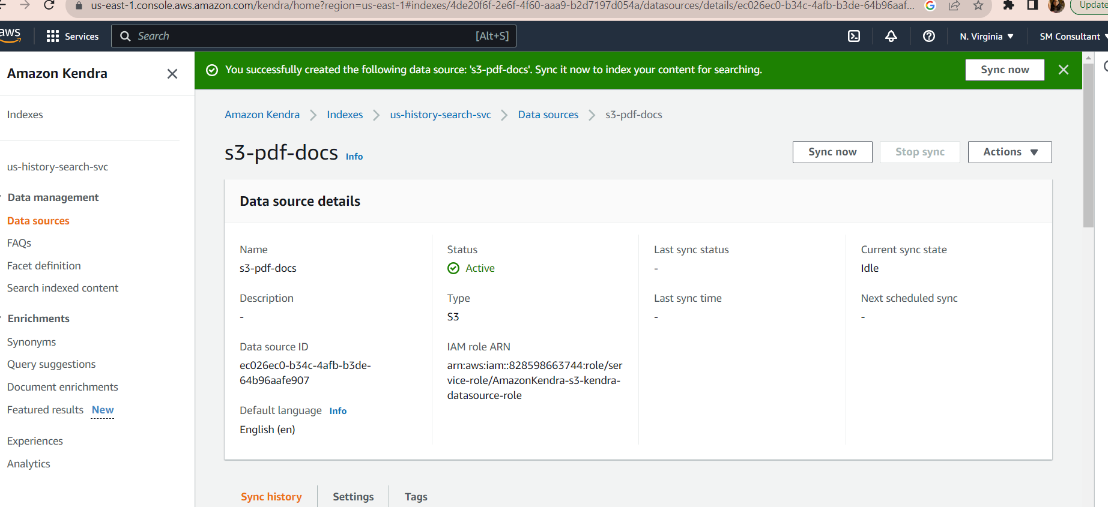
Task: Open us-history-search-svc breadcrumb link
Action: 440,115
